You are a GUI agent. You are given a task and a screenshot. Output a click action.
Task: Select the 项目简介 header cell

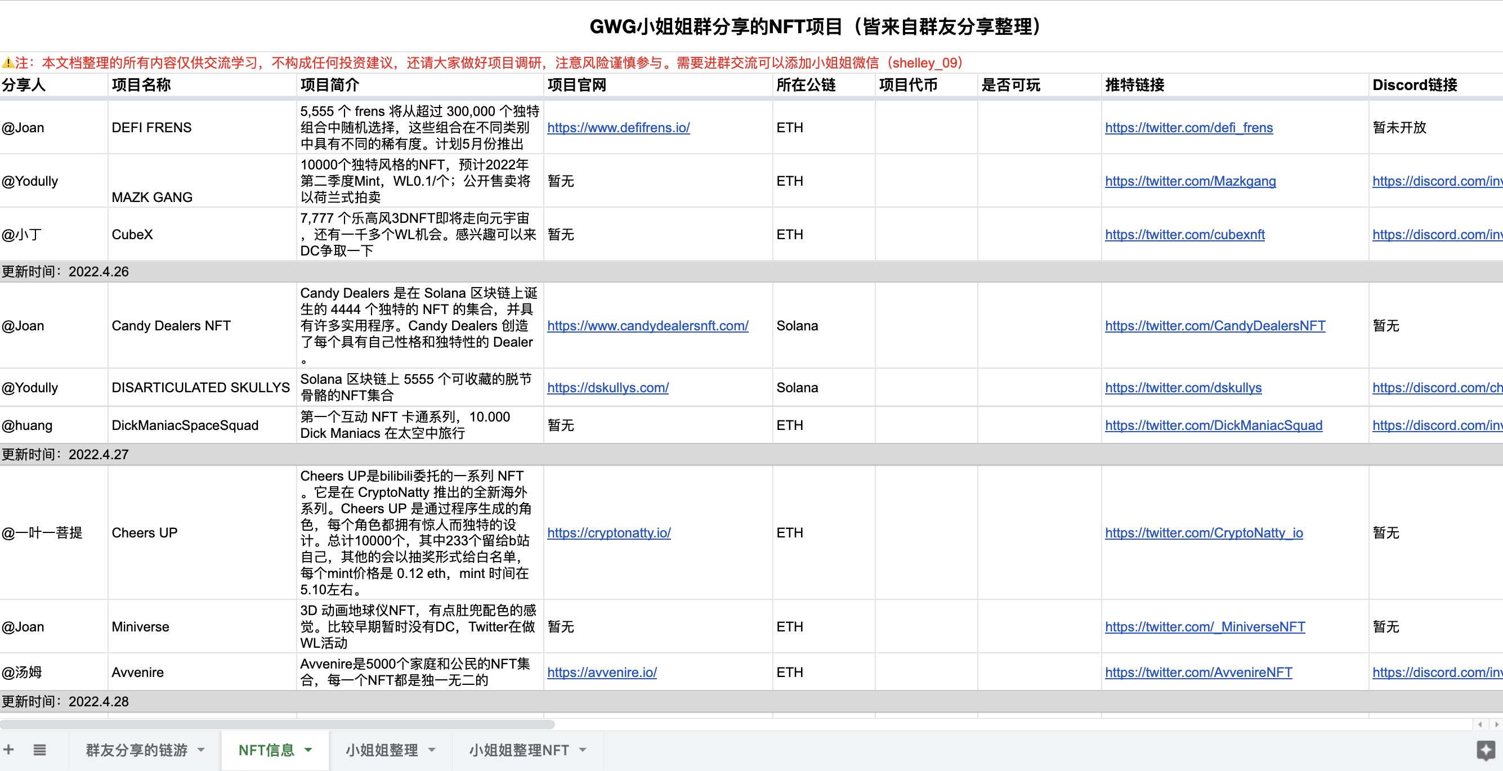point(420,85)
